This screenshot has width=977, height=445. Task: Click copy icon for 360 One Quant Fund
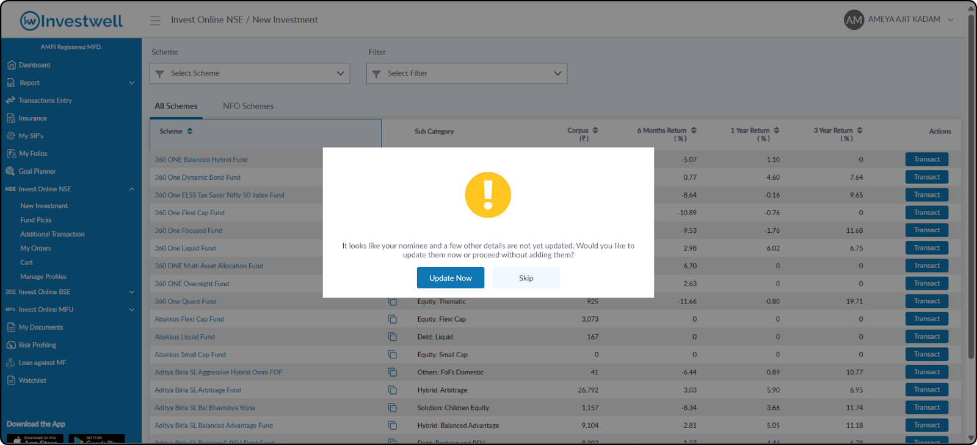tap(392, 302)
